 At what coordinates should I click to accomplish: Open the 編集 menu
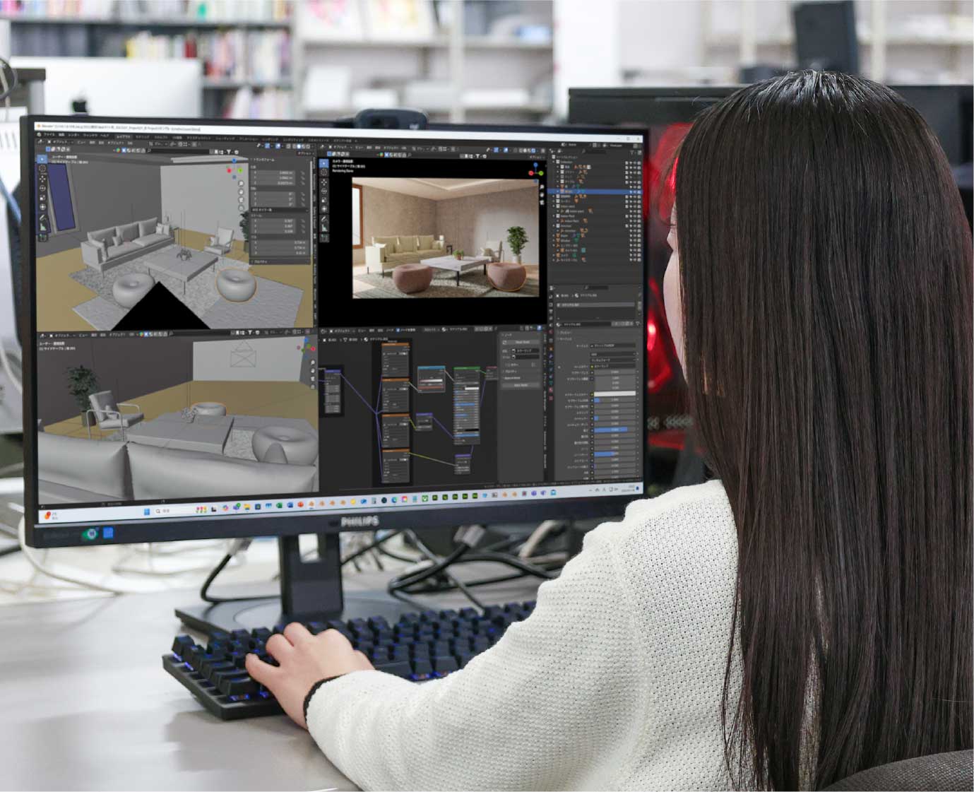click(x=61, y=135)
